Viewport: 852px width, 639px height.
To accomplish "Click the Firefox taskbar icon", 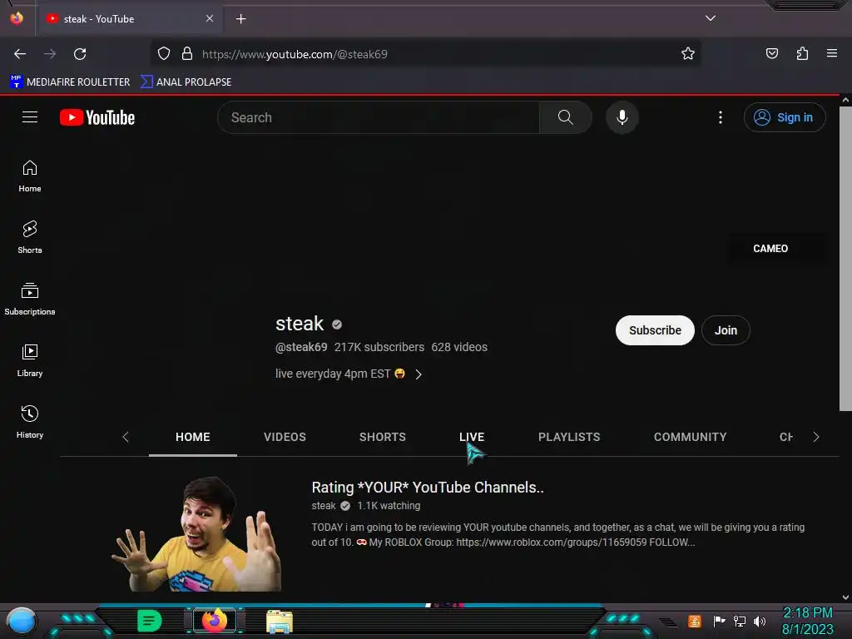I will (214, 621).
